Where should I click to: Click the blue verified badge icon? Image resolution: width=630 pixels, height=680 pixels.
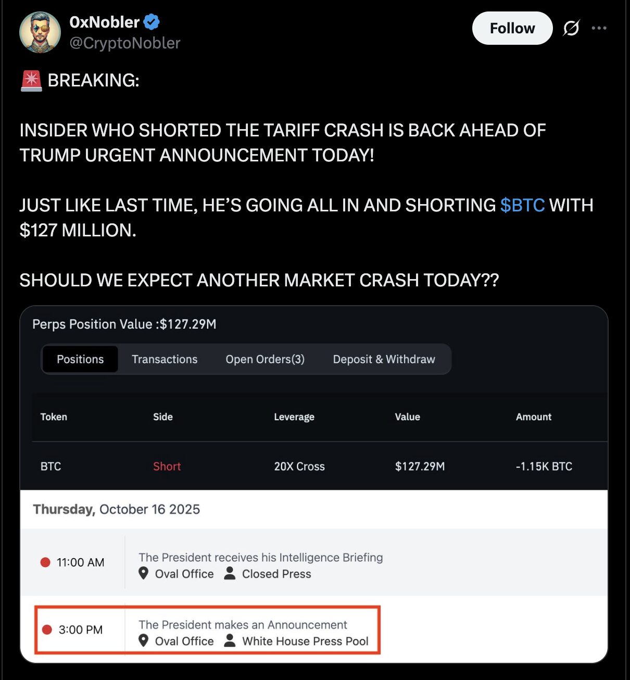point(152,22)
